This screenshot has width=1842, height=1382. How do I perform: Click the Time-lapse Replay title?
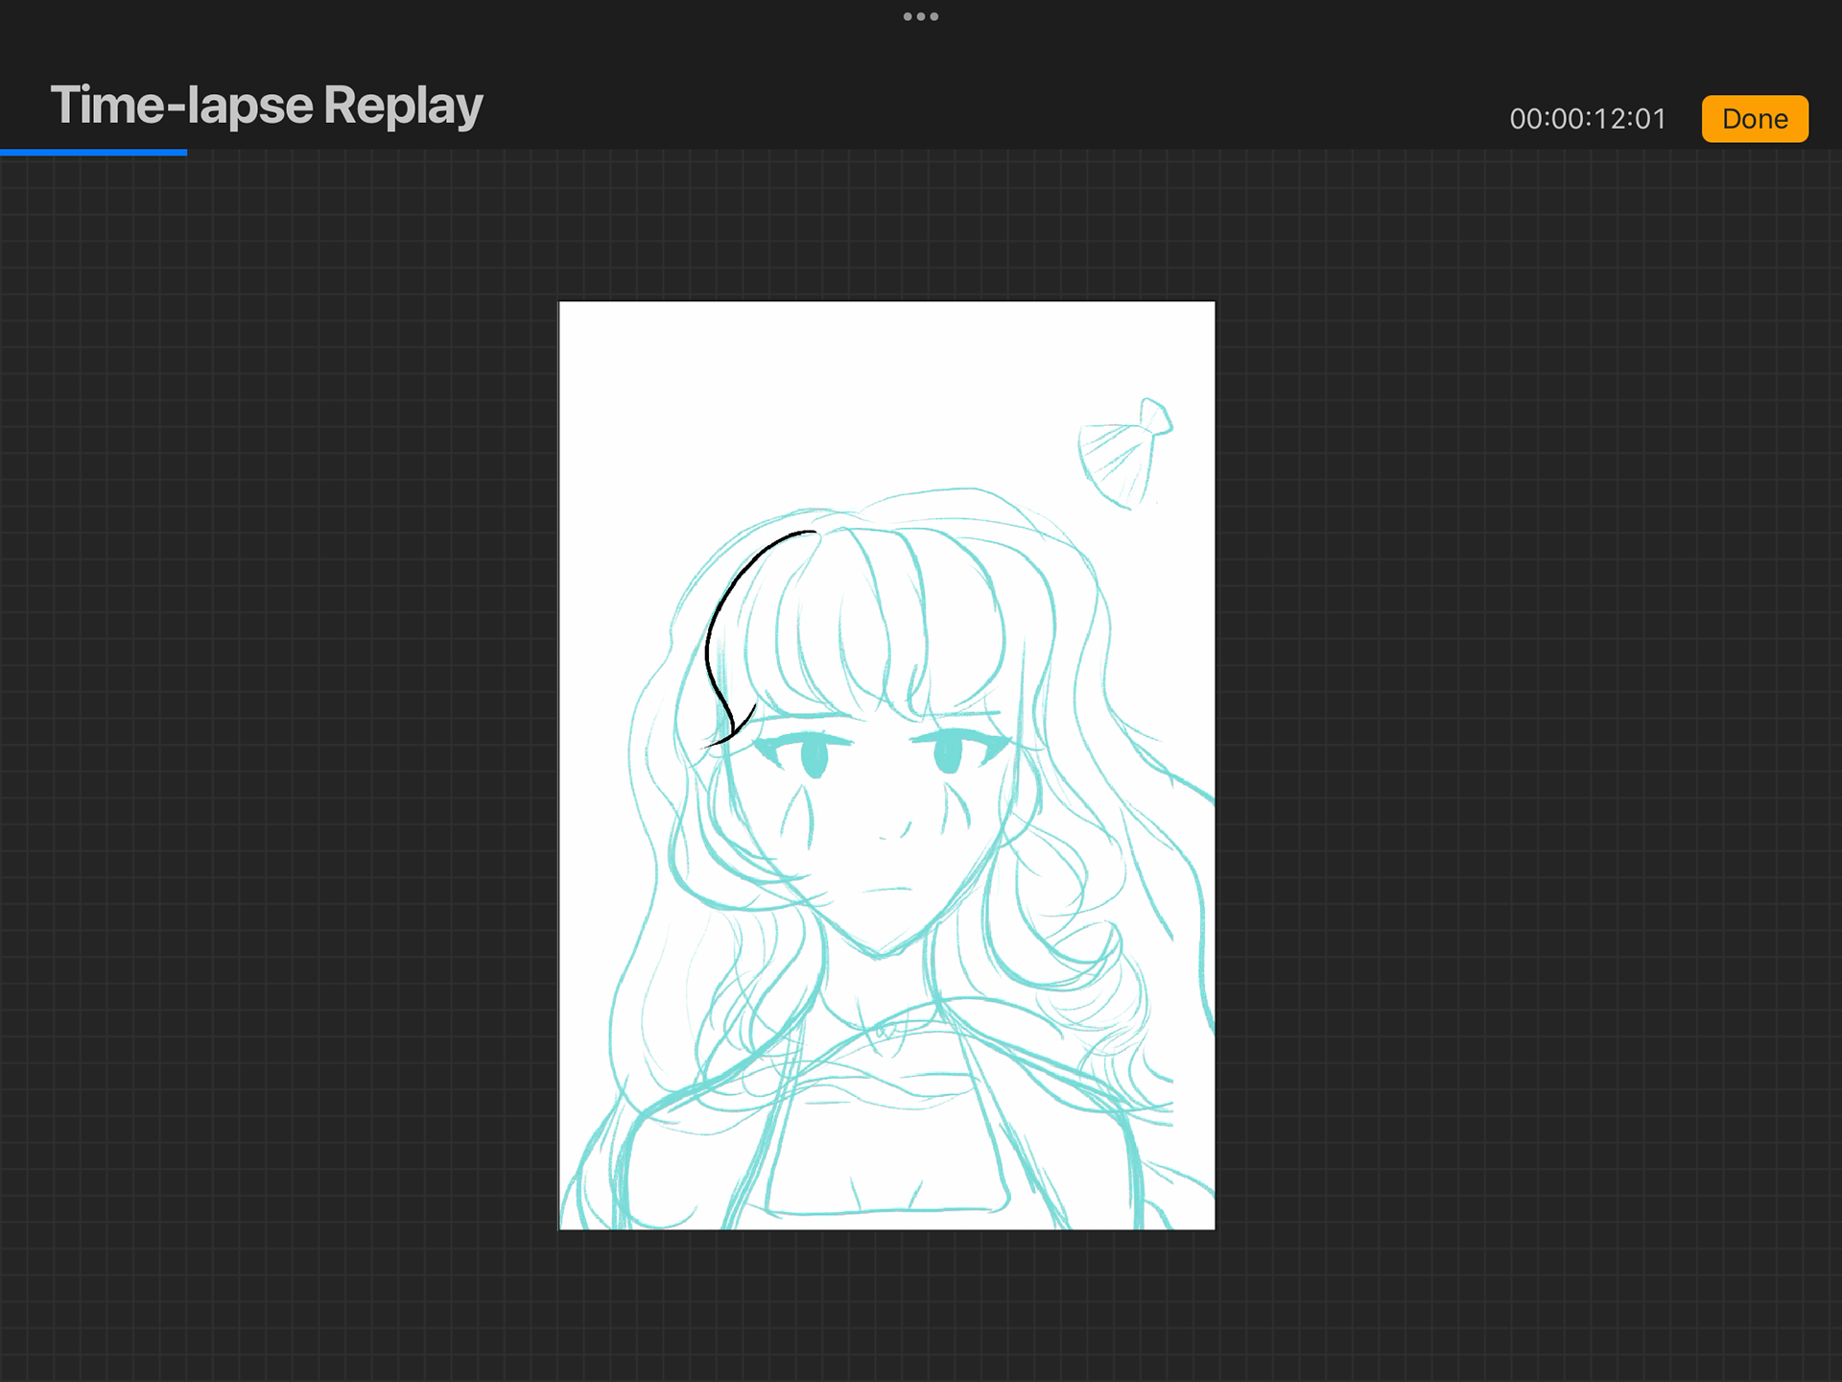tap(267, 106)
